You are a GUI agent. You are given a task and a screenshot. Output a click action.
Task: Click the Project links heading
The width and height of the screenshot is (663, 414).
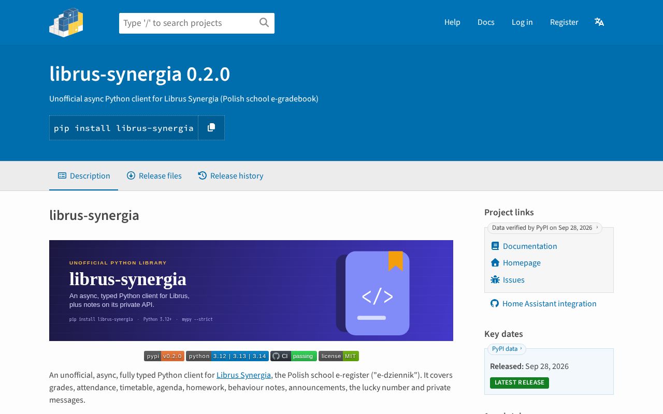(509, 212)
